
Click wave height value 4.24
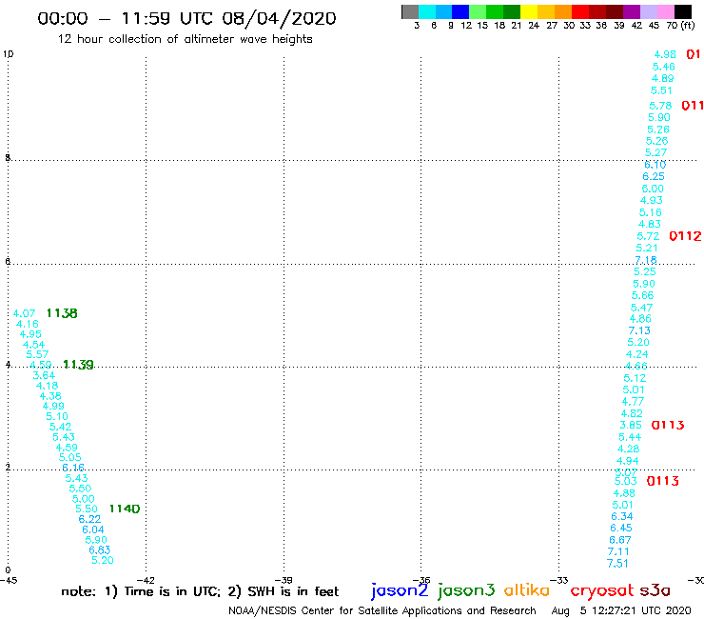point(637,354)
